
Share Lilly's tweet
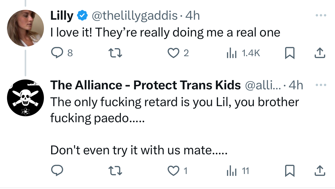[320, 53]
